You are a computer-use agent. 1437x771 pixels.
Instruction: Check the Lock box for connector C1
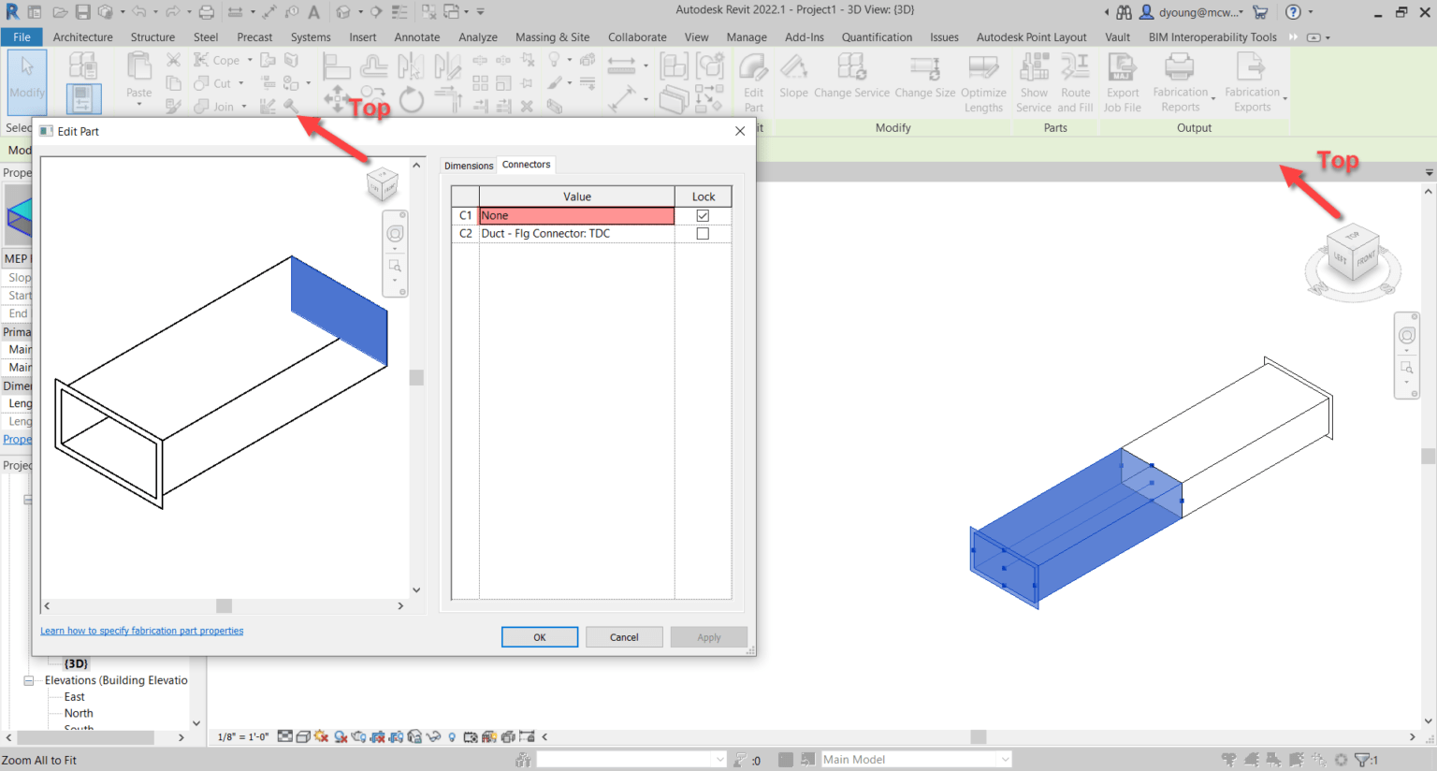tap(703, 214)
